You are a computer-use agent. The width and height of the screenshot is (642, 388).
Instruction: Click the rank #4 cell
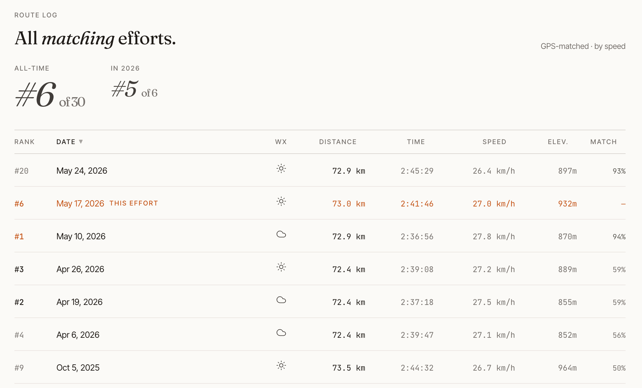[19, 335]
